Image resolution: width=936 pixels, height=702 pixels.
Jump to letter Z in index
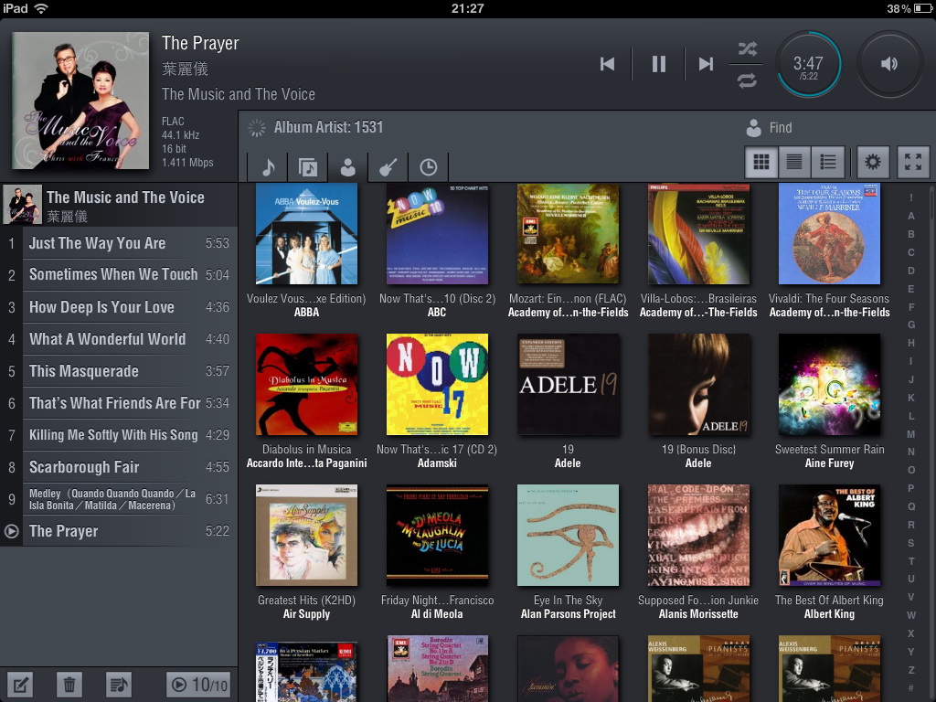click(x=911, y=670)
